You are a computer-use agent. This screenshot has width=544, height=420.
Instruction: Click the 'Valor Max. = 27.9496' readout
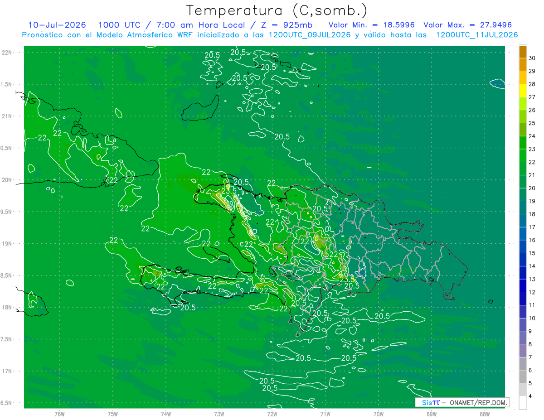pos(468,25)
